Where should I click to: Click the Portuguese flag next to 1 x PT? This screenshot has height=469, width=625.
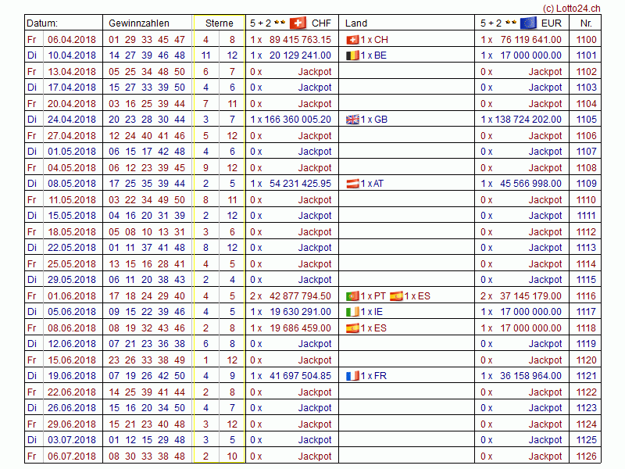352,296
